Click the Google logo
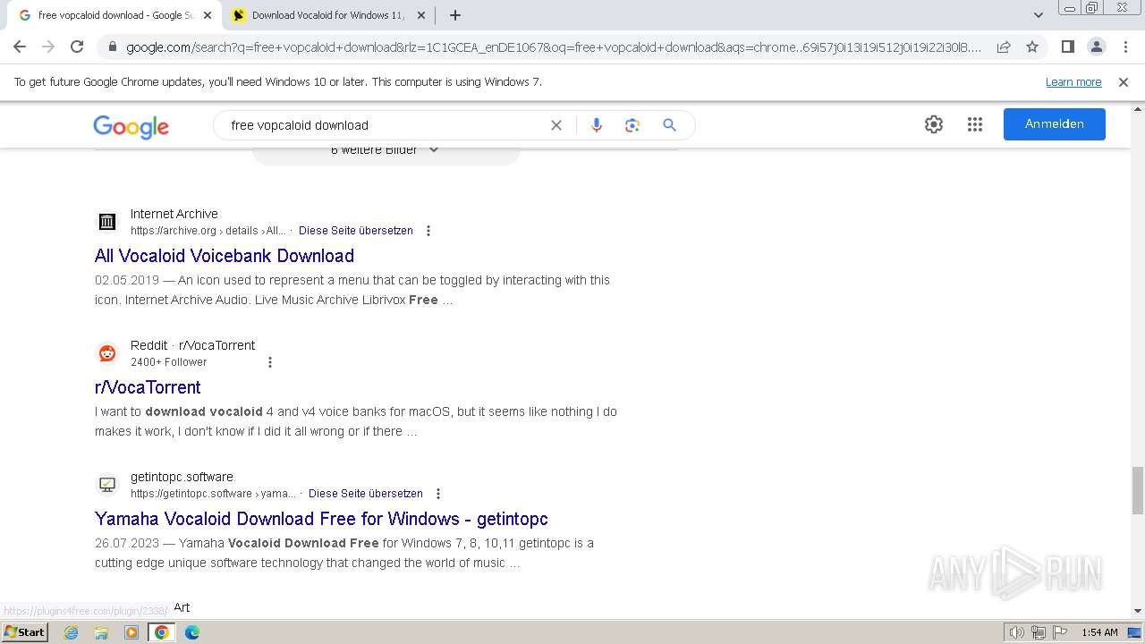This screenshot has height=644, width=1145. (131, 126)
